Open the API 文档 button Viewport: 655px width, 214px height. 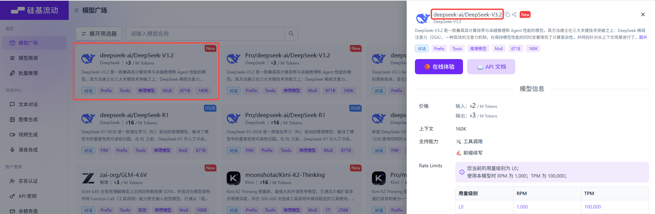point(491,67)
